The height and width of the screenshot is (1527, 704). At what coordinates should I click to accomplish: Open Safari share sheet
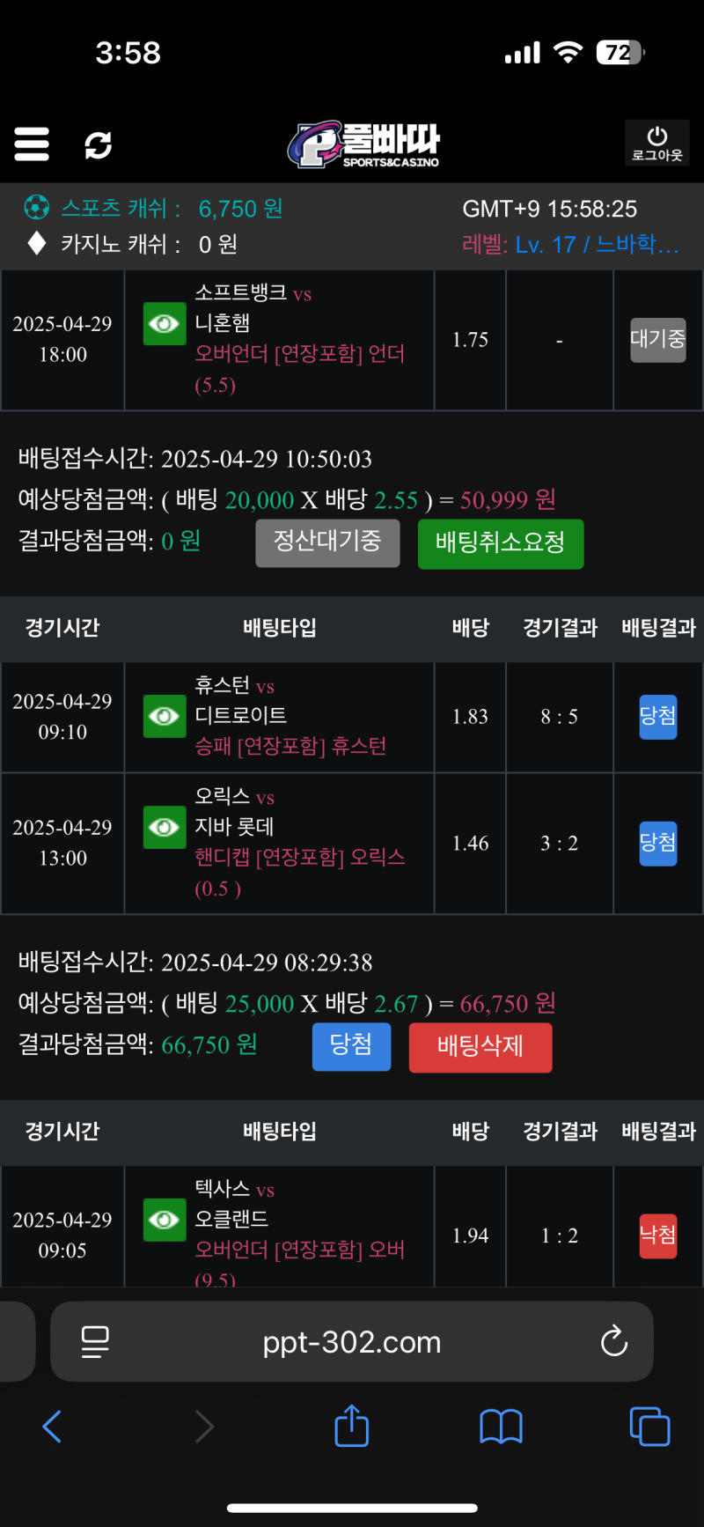tap(351, 1426)
